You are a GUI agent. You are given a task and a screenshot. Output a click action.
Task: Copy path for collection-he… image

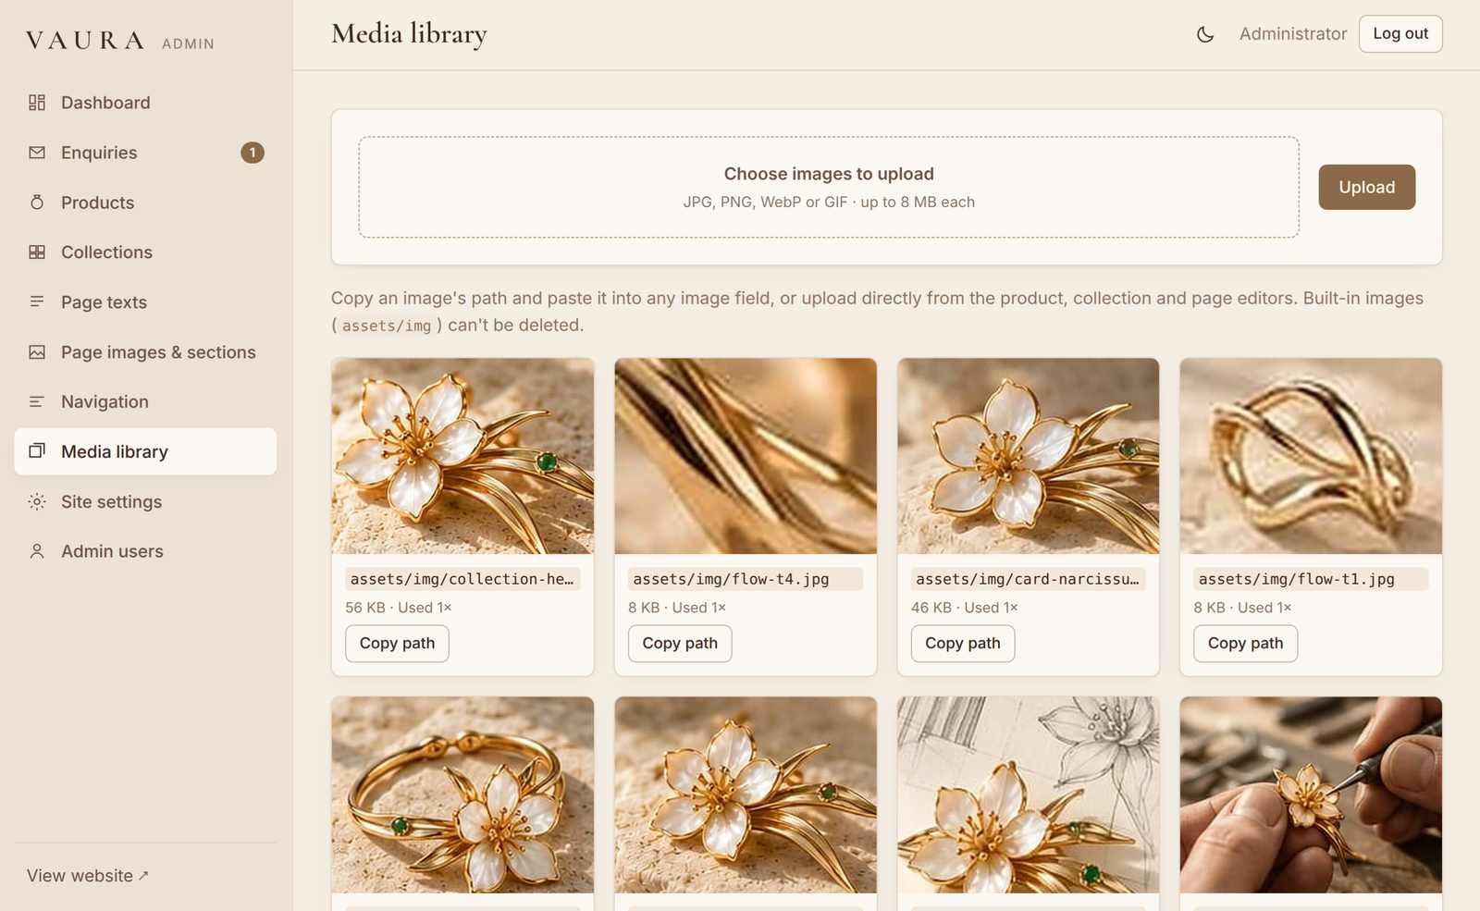pos(397,644)
